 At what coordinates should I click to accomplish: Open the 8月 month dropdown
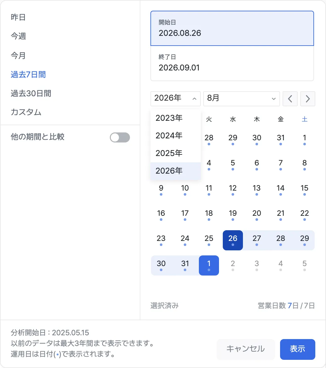pos(241,99)
